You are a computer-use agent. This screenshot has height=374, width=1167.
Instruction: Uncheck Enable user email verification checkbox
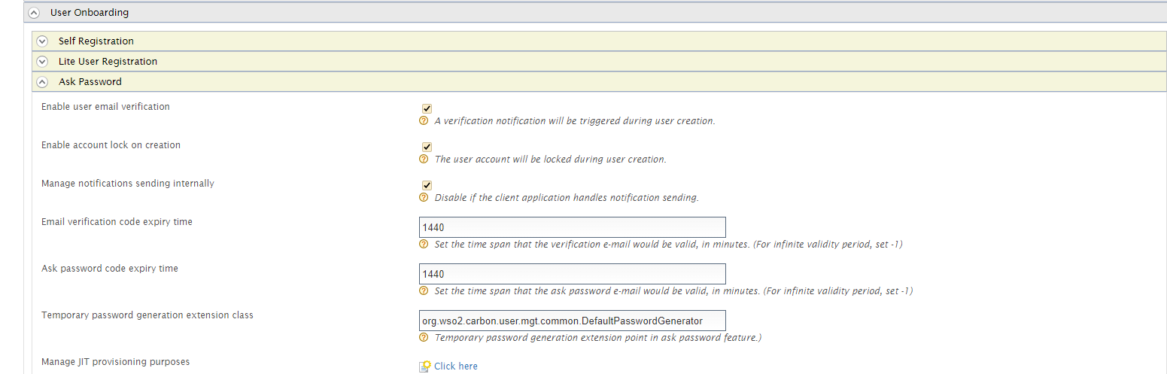tap(427, 108)
